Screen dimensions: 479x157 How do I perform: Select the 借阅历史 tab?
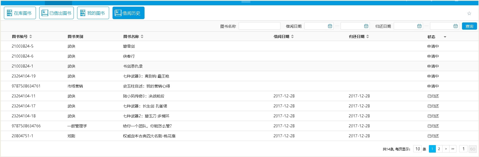(128, 13)
